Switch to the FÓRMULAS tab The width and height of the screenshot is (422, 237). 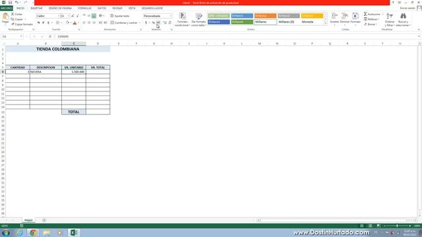click(x=84, y=9)
